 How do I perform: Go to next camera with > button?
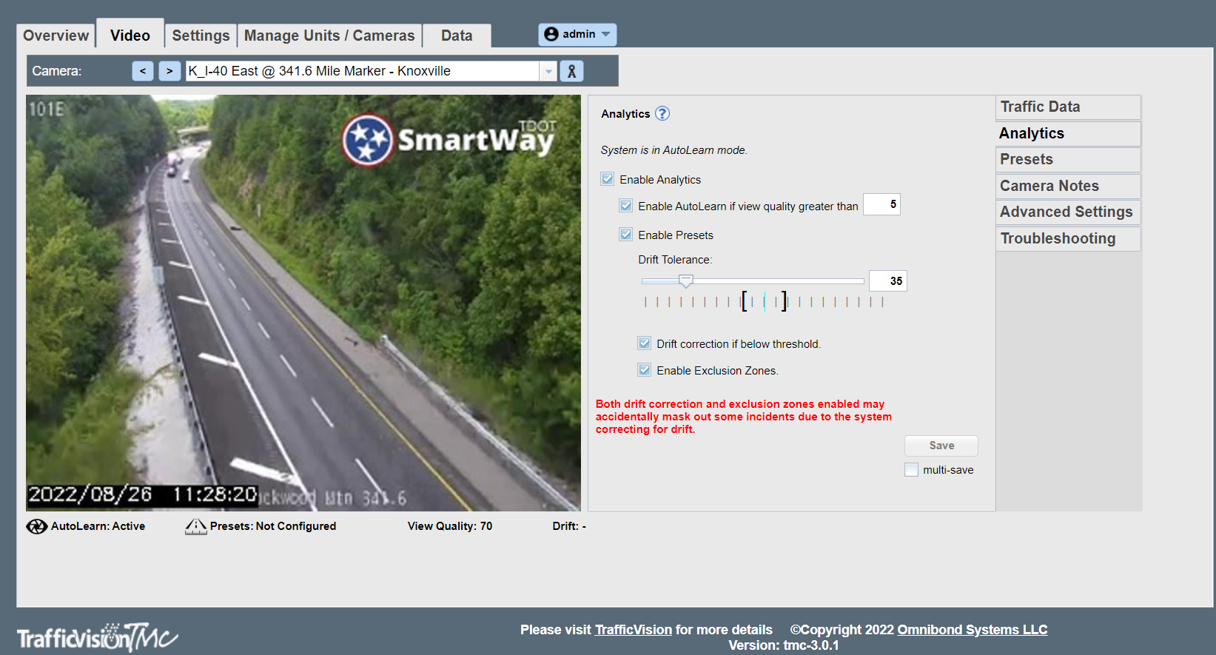pyautogui.click(x=169, y=71)
